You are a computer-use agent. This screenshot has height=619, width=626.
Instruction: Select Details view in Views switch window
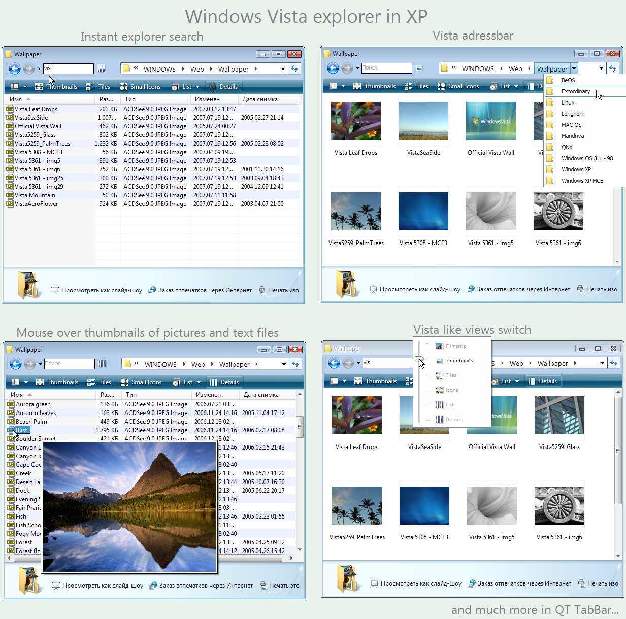[543, 381]
